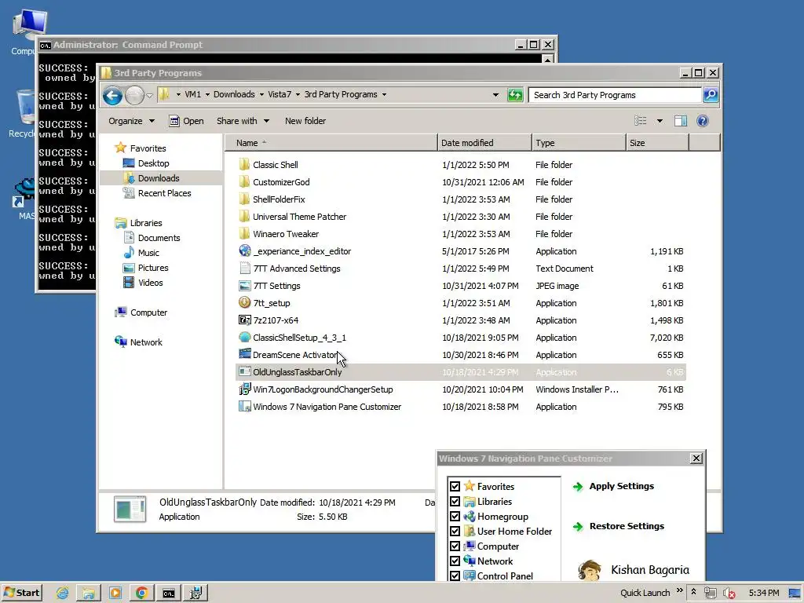
Task: Click the change view icon
Action: 641,121
